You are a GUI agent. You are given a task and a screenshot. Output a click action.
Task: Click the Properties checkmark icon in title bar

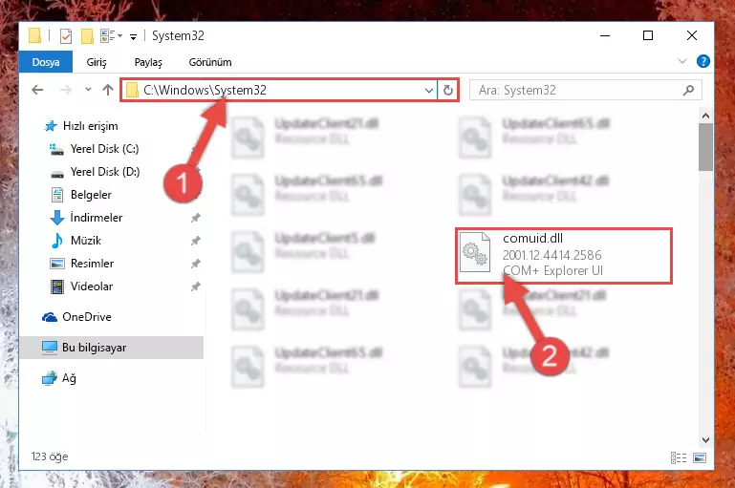66,36
